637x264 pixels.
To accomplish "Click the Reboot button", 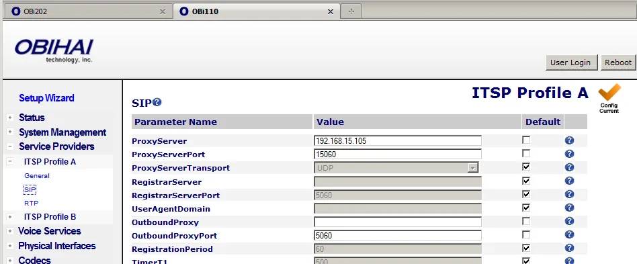I will click(618, 62).
